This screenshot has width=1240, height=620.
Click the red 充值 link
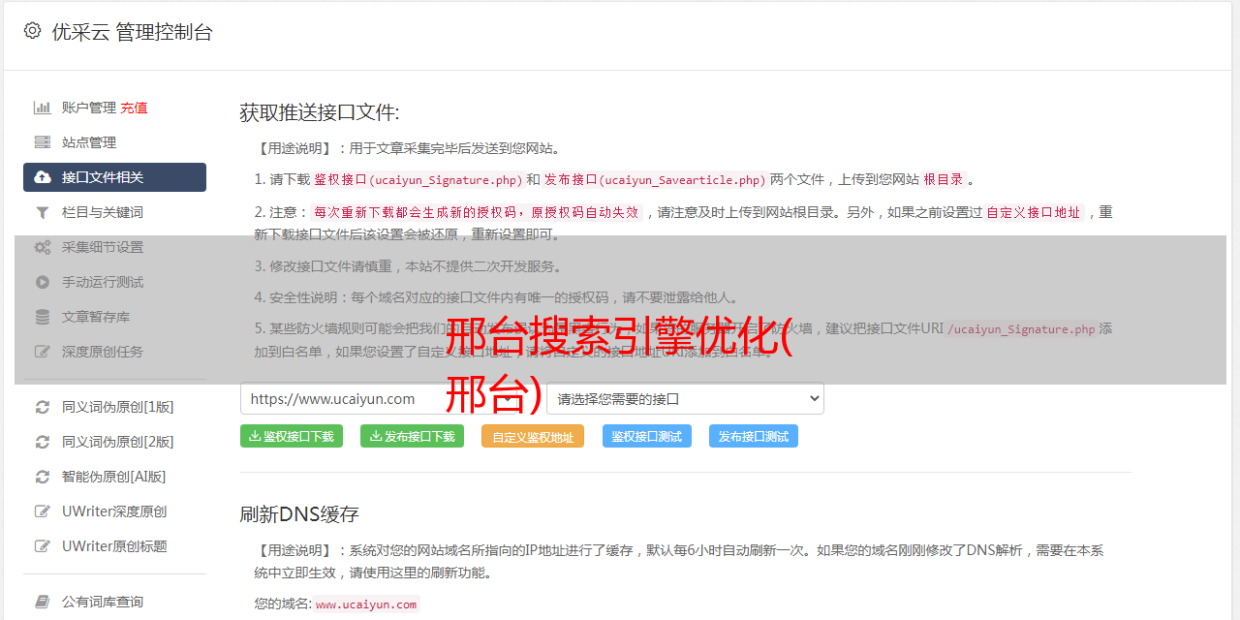134,108
